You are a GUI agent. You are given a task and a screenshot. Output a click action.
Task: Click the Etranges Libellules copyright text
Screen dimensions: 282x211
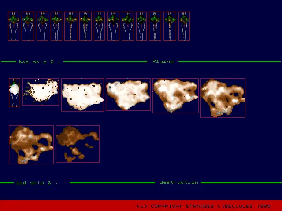[x=204, y=206]
